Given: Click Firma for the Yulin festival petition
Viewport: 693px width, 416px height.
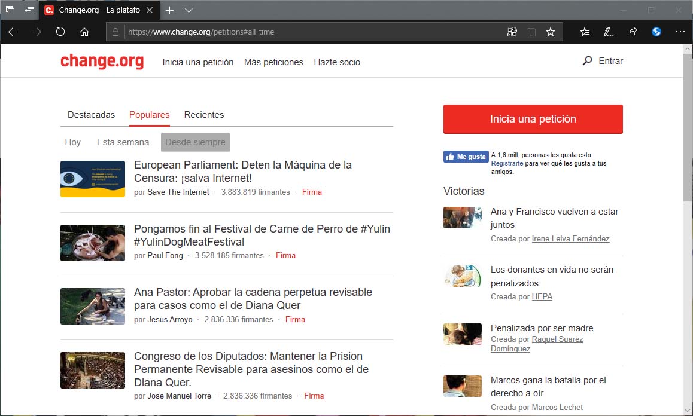Looking at the screenshot, I should tap(285, 256).
